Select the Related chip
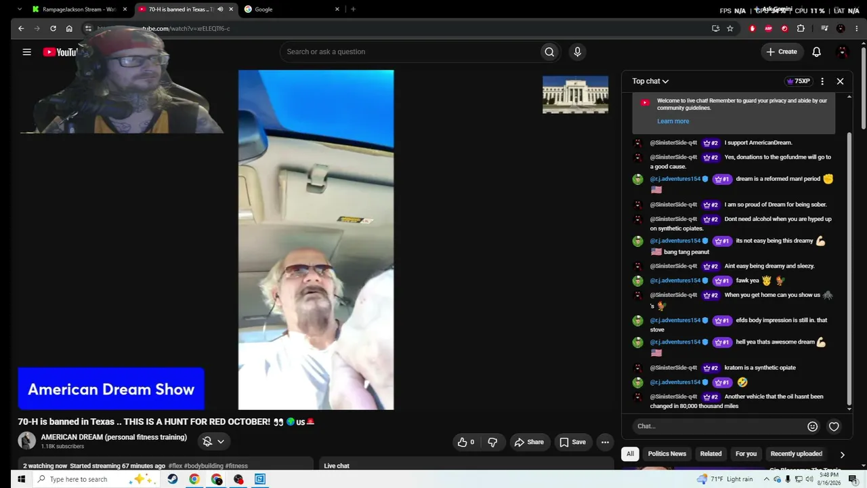 click(711, 454)
